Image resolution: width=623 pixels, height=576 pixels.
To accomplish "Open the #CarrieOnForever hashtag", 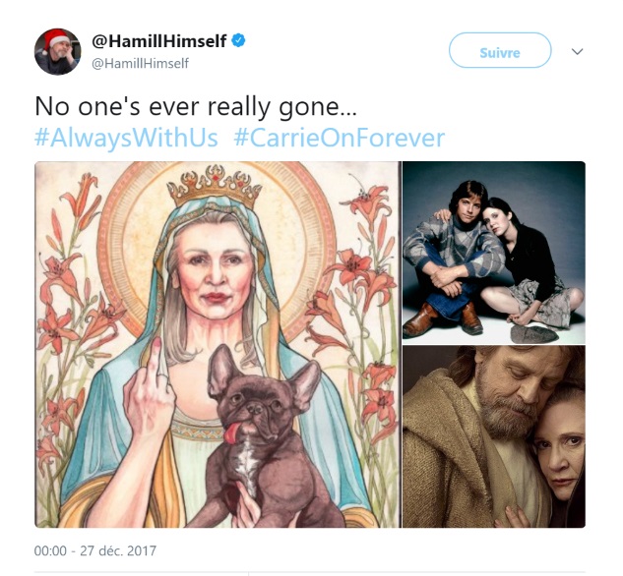I will 339,138.
